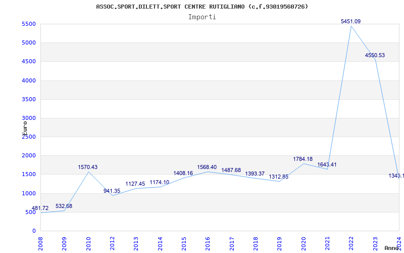Click the 1570.43 data label

click(x=88, y=167)
